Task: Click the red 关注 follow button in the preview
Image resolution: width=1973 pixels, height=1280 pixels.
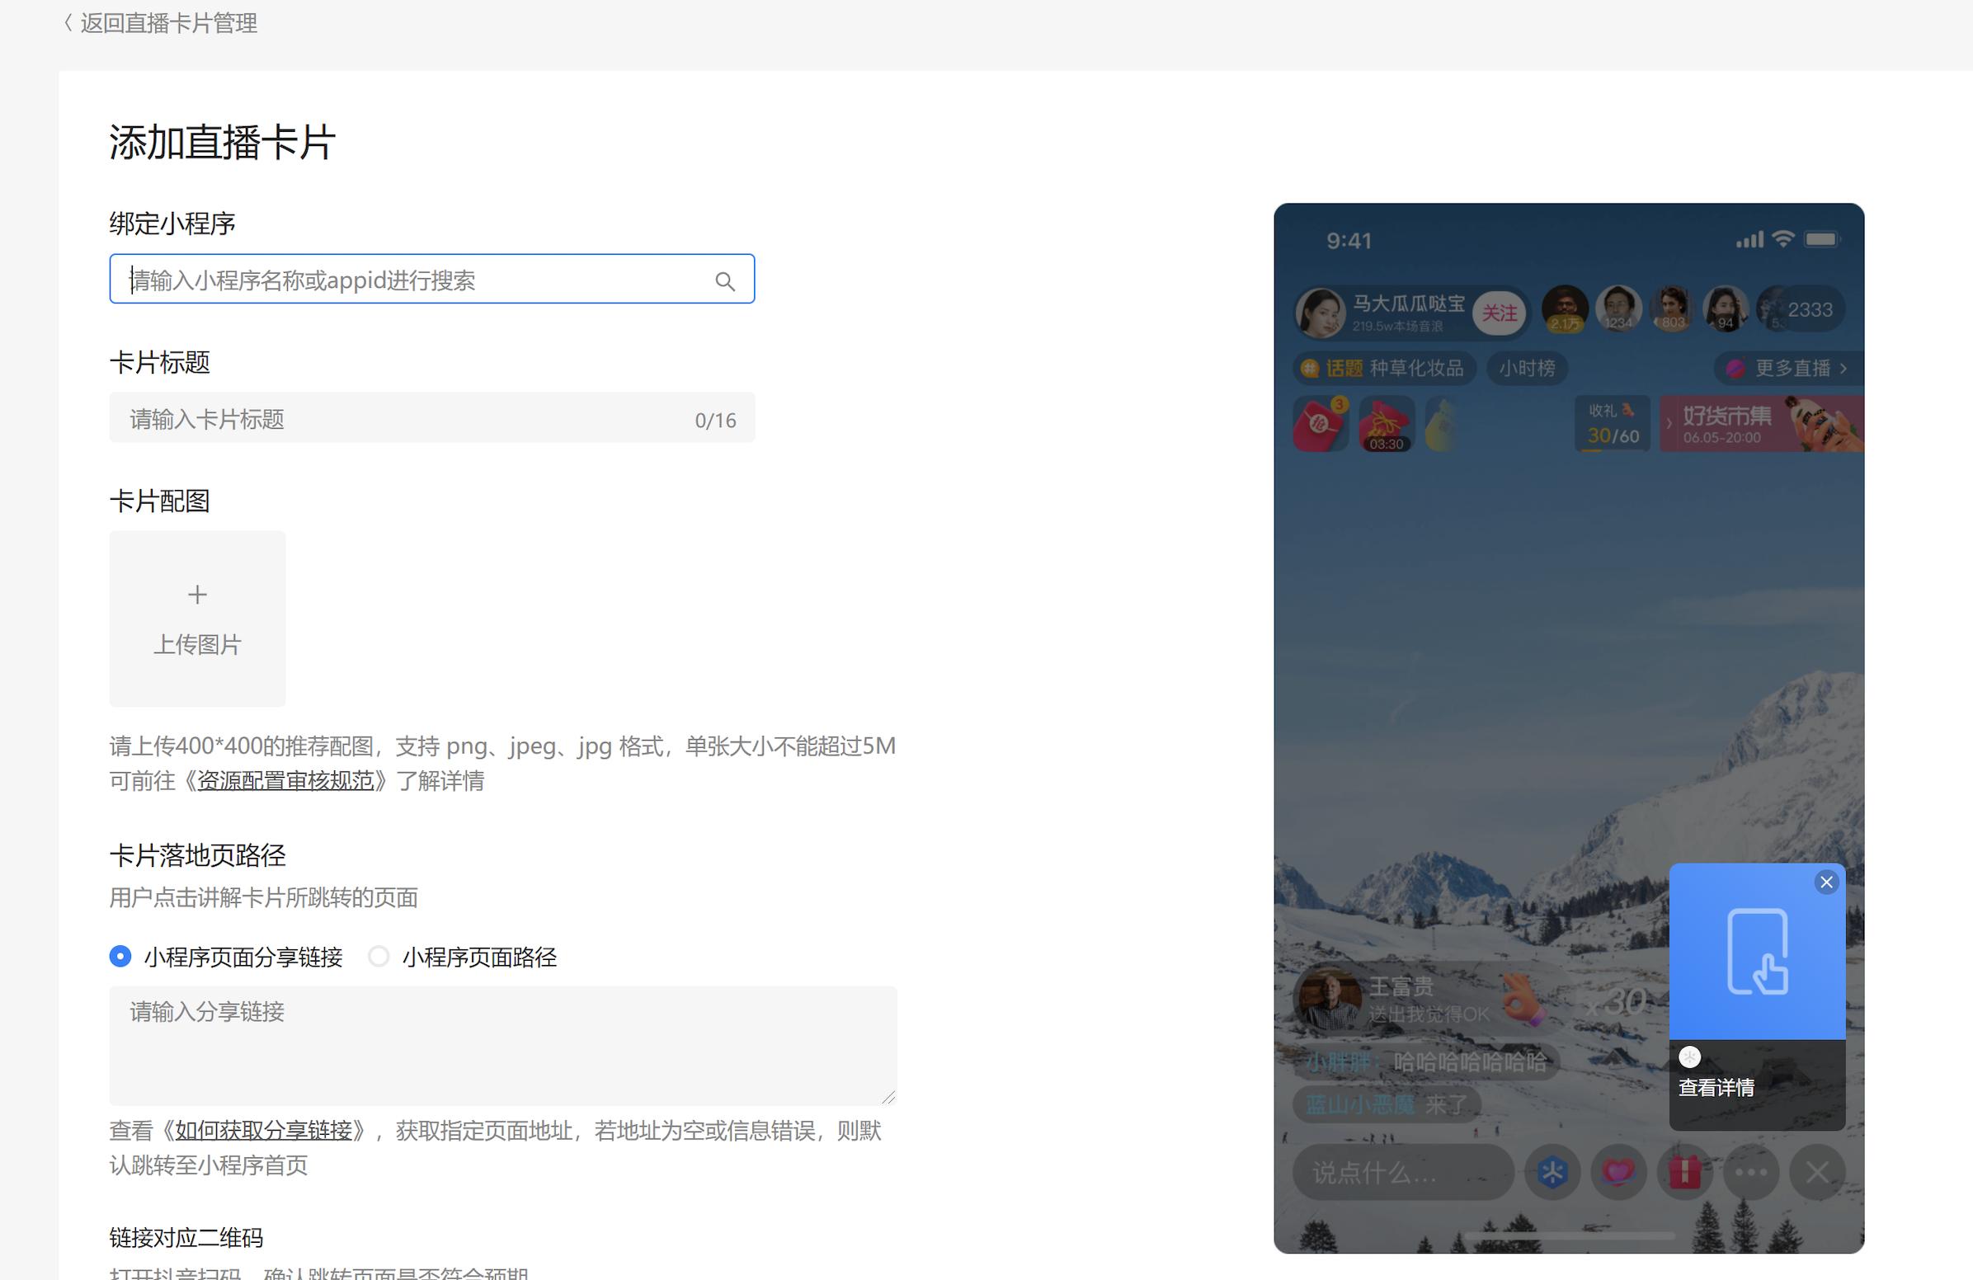Action: pyautogui.click(x=1499, y=313)
